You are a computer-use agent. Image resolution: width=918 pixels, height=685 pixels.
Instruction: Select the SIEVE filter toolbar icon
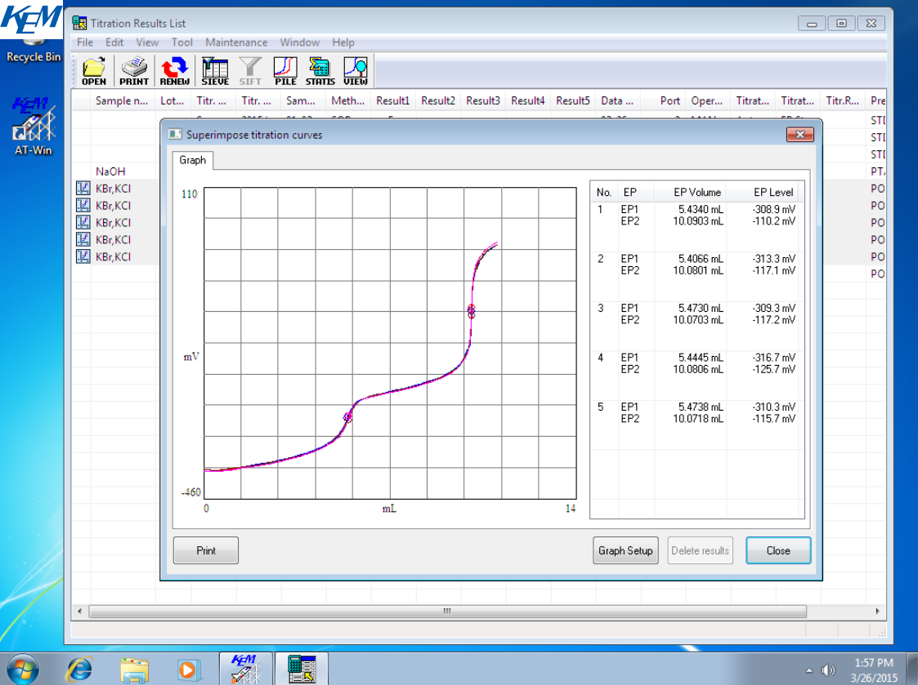[x=215, y=71]
